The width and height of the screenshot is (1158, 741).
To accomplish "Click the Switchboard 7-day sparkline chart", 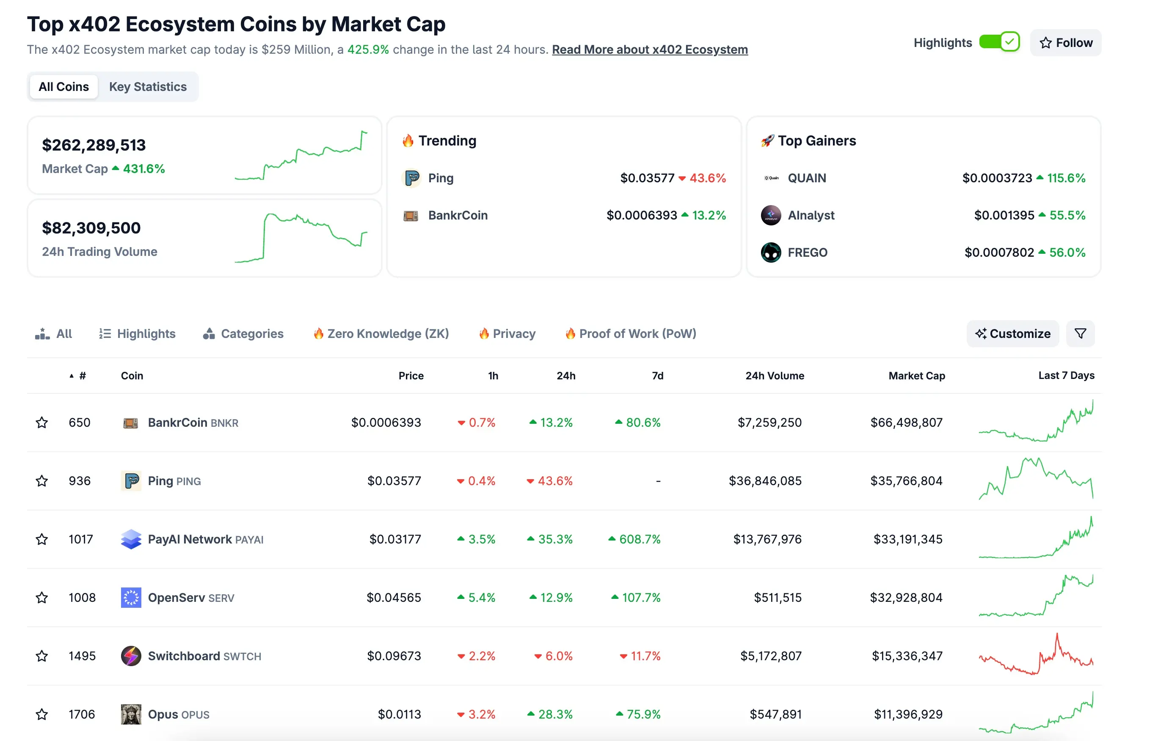I will [1036, 655].
